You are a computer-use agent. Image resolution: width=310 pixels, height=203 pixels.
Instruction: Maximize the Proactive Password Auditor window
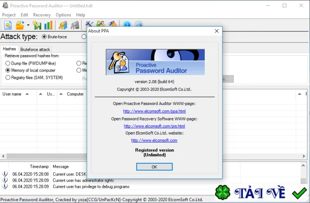click(x=284, y=5)
